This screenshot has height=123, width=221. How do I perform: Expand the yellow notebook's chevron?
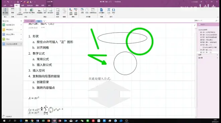21,30
